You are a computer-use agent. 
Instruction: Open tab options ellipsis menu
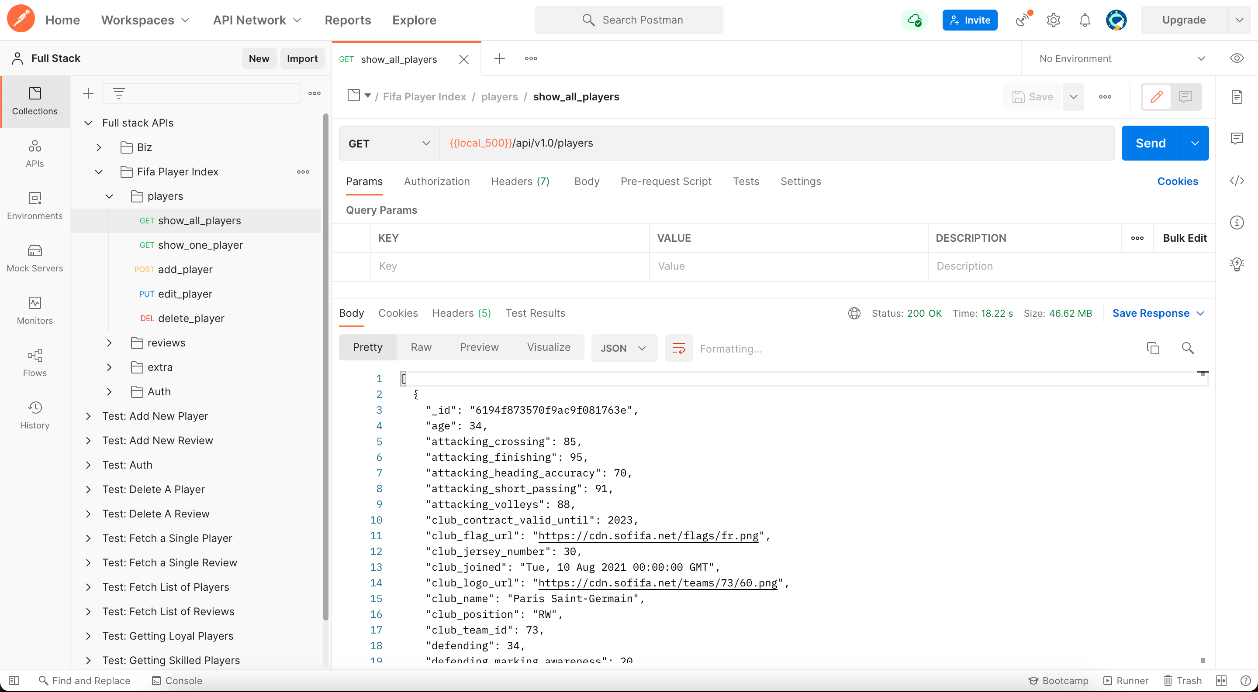[531, 58]
